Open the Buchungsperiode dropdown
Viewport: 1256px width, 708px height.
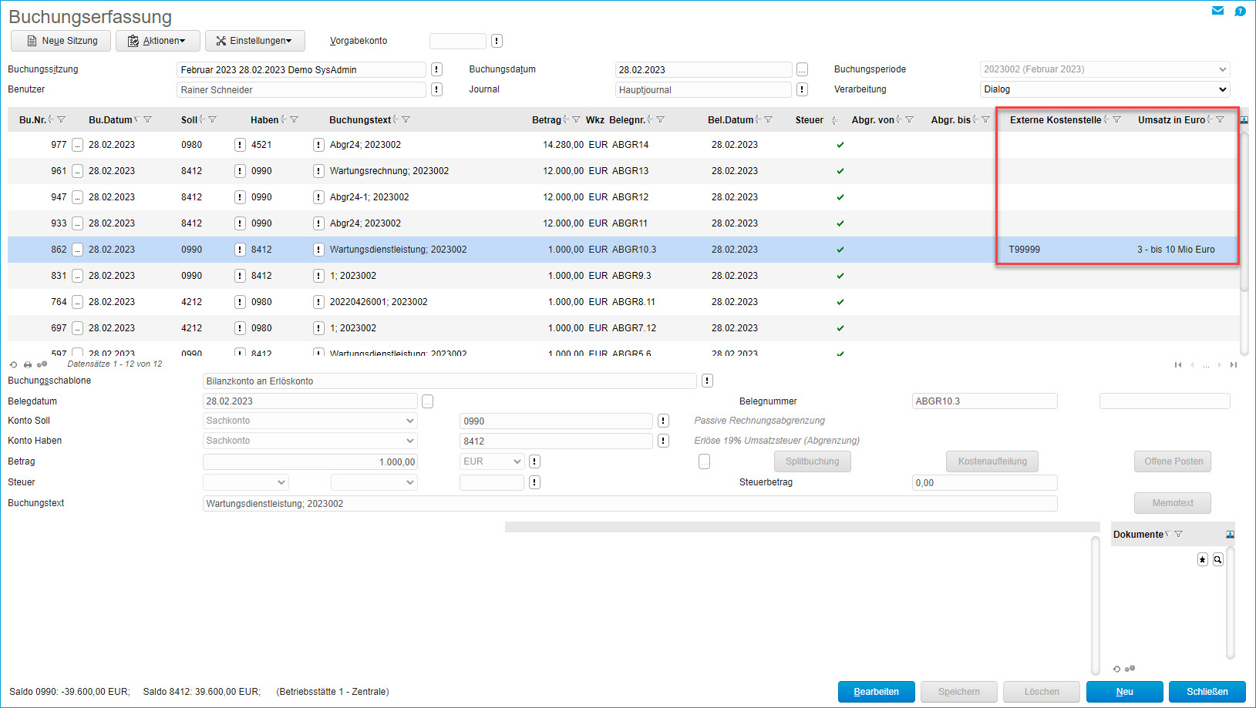coord(1105,69)
